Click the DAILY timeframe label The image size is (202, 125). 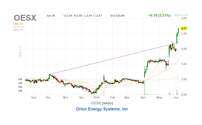point(20,51)
